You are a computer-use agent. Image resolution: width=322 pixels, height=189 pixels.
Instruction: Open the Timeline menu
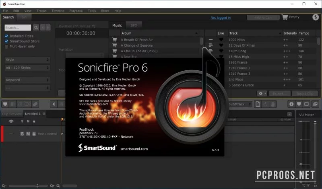pos(58,11)
